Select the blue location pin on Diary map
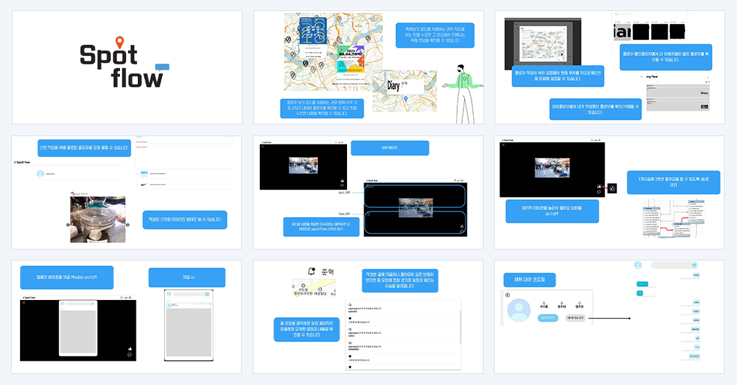 pyautogui.click(x=406, y=99)
